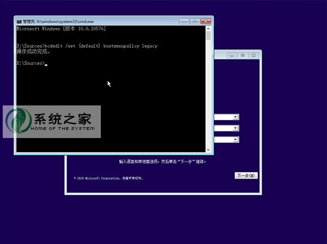Maximize the Windows Setup window behind
Viewport: 327px width, 244px height.
coord(242,55)
